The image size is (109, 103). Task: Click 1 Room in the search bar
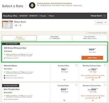51,16
